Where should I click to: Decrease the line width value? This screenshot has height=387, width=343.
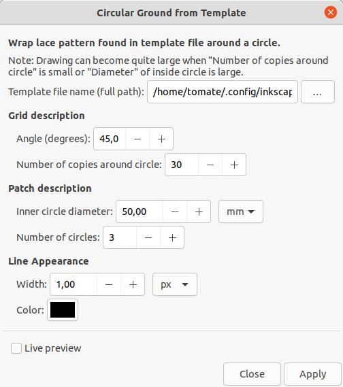(109, 284)
